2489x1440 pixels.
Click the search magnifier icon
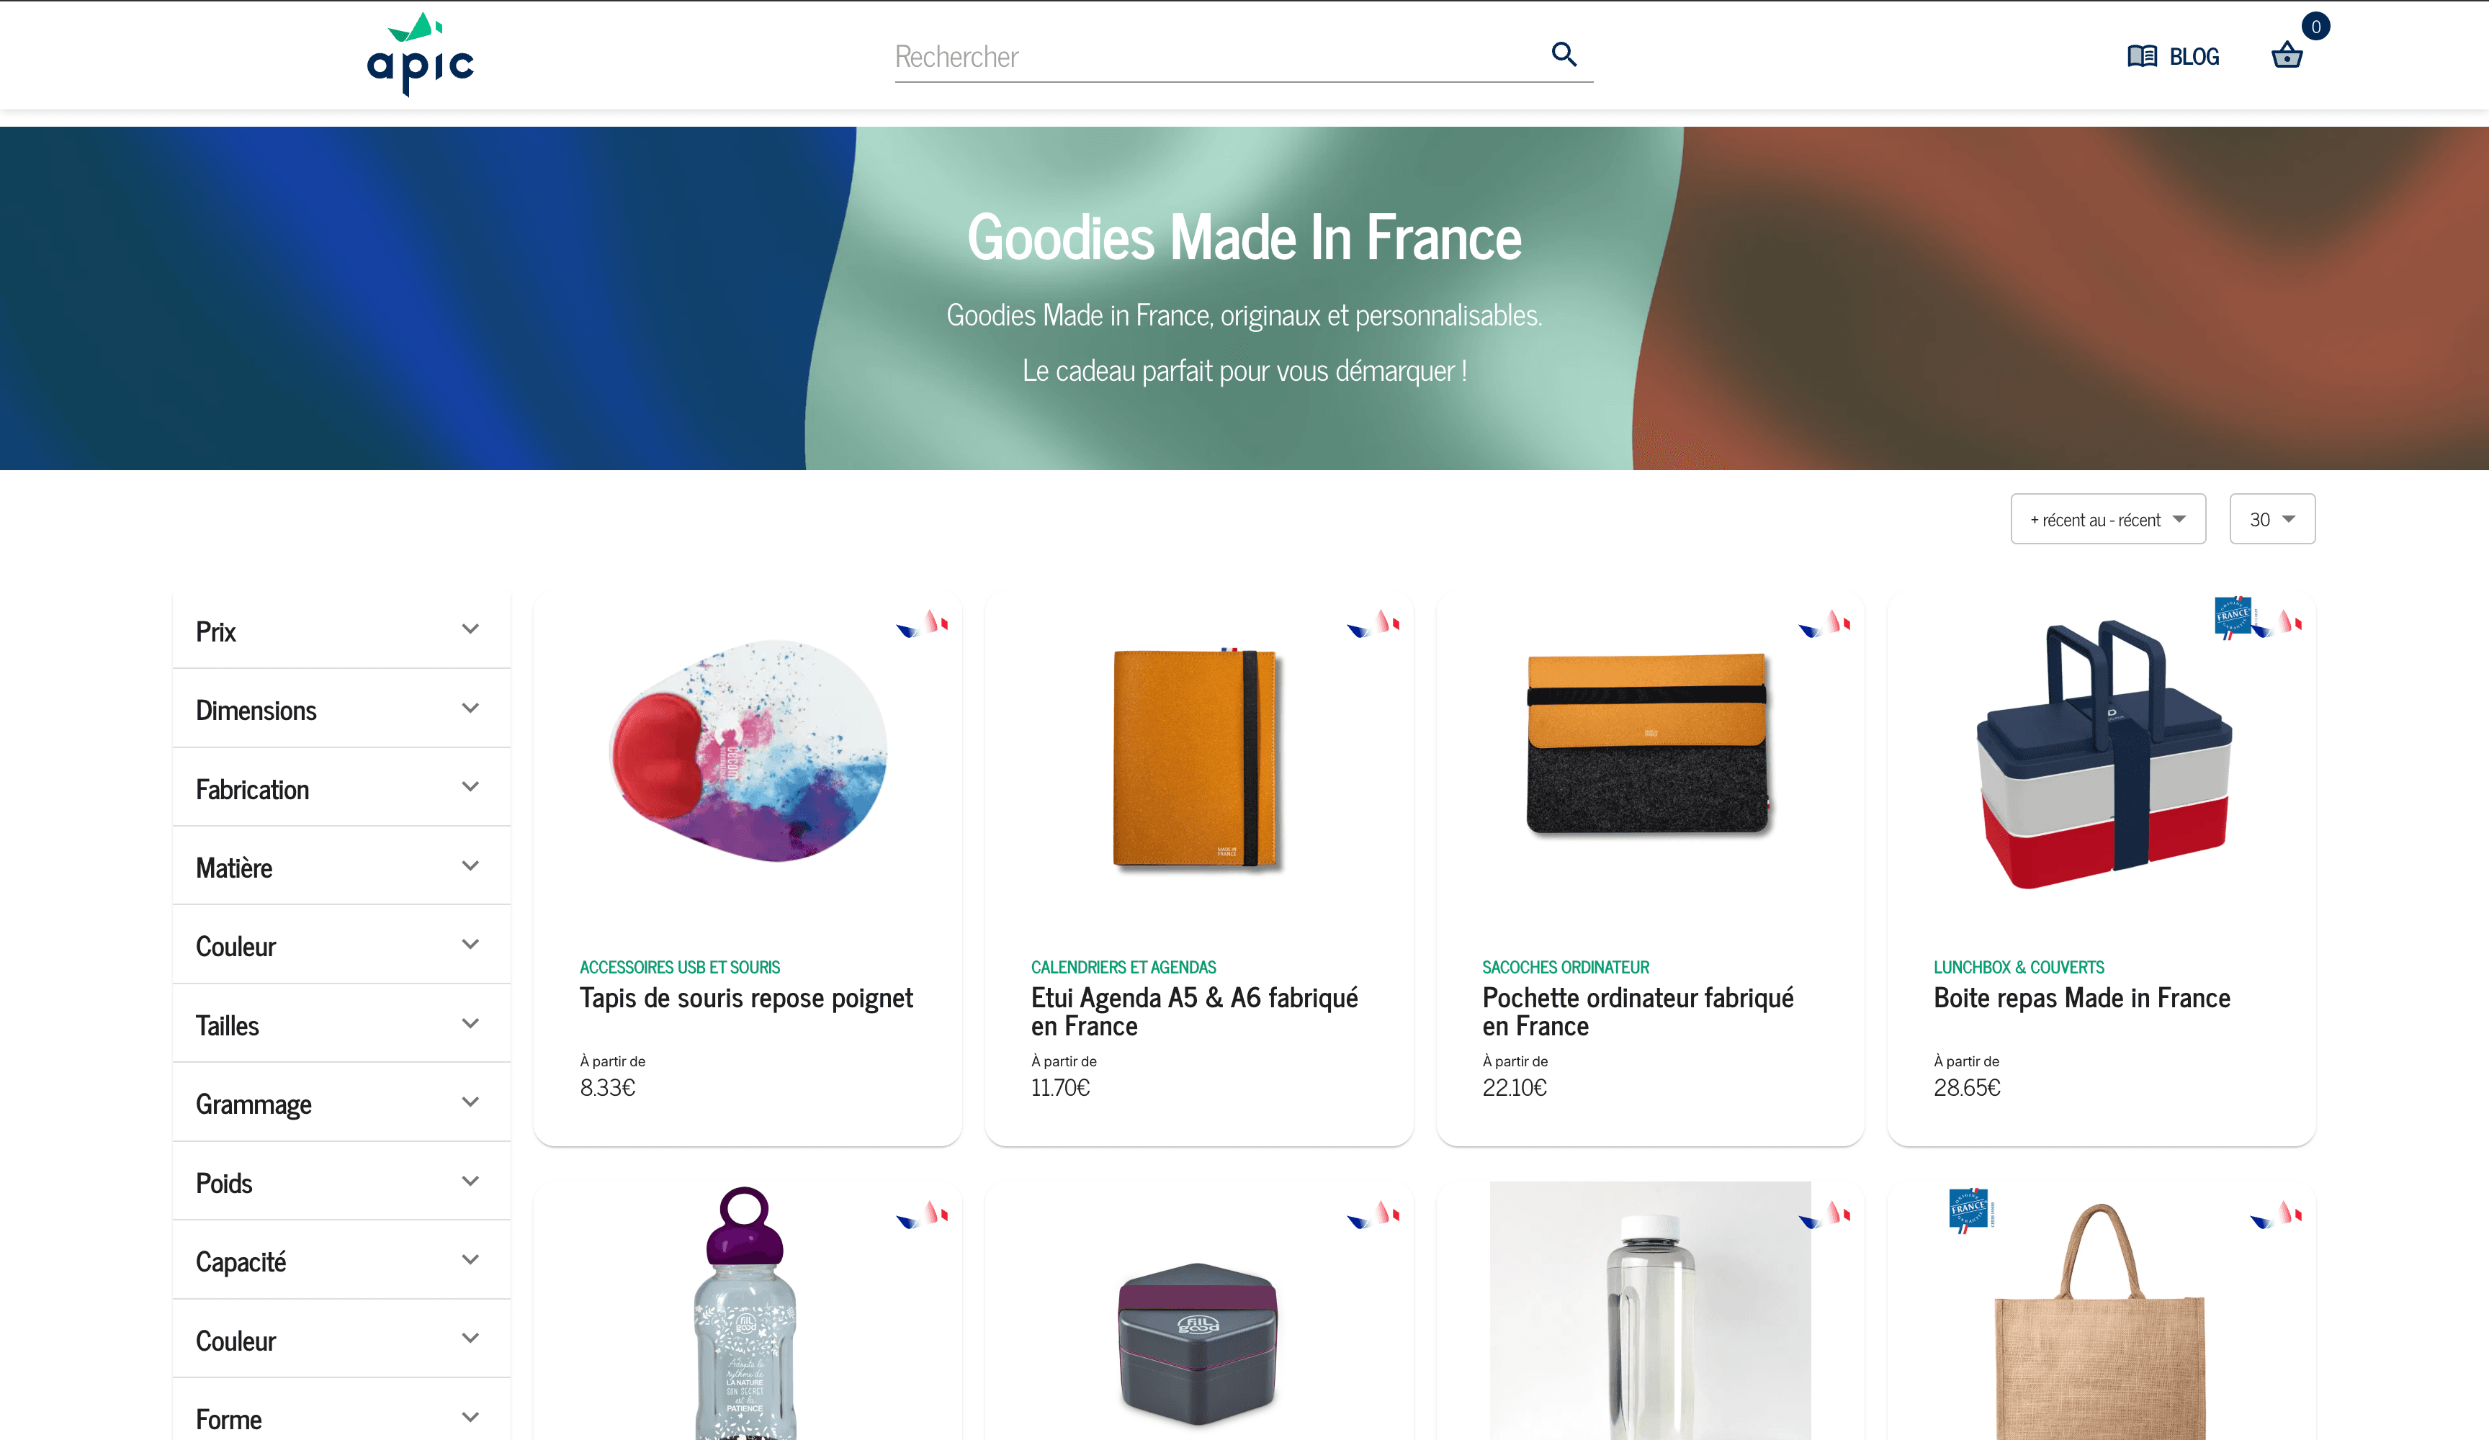tap(1564, 54)
